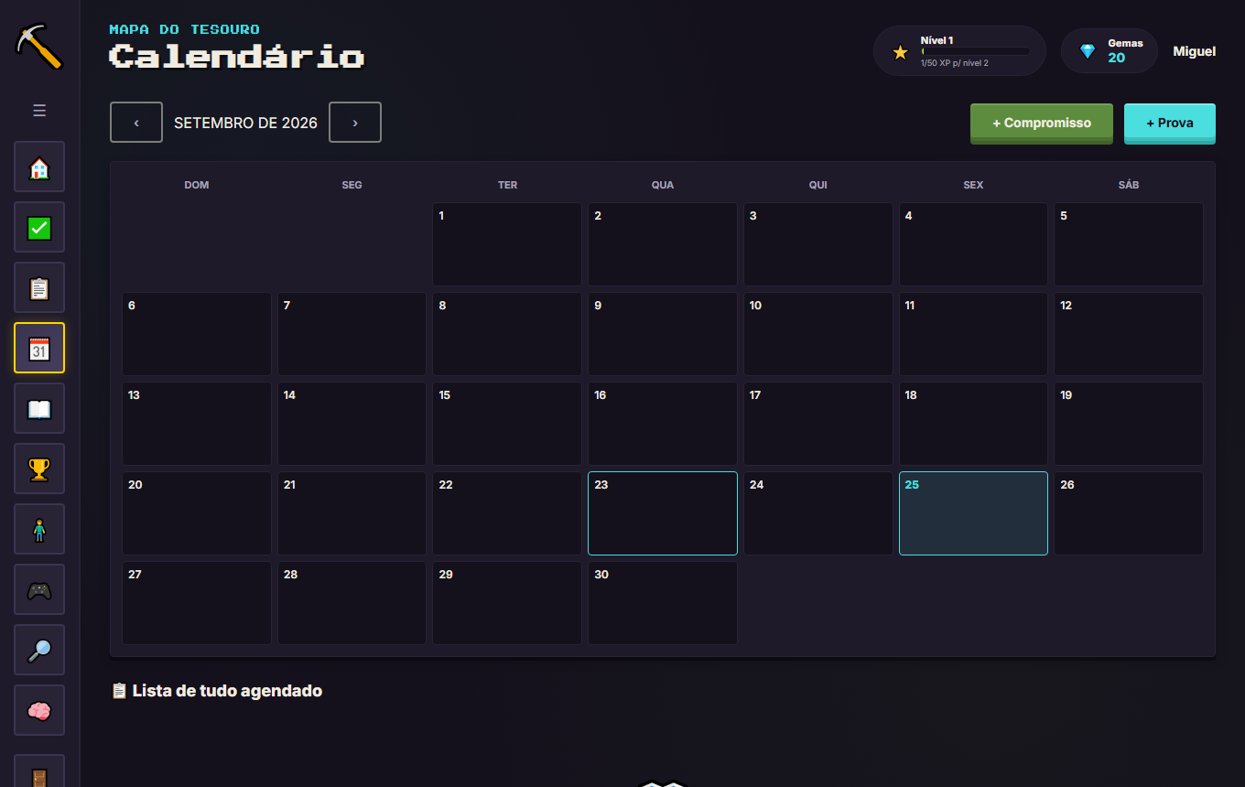1245x787 pixels.
Task: Open the clipboard icon in sidebar
Action: click(x=39, y=288)
